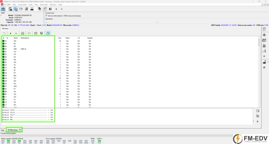Sort by the Header column header
The image size is (269, 144).
pyautogui.click(x=90, y=38)
